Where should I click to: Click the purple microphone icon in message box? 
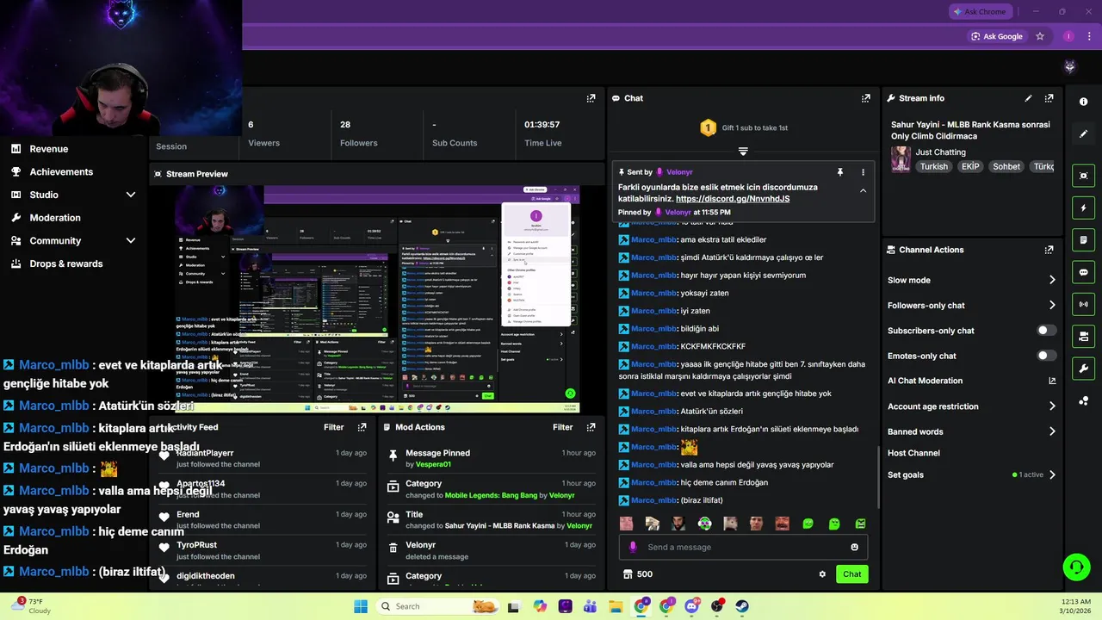pos(633,547)
